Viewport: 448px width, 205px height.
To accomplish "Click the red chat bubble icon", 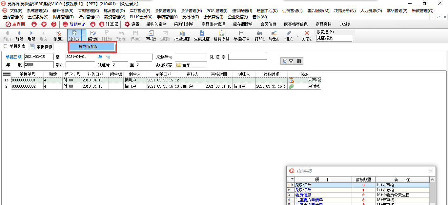I will [x=44, y=24].
